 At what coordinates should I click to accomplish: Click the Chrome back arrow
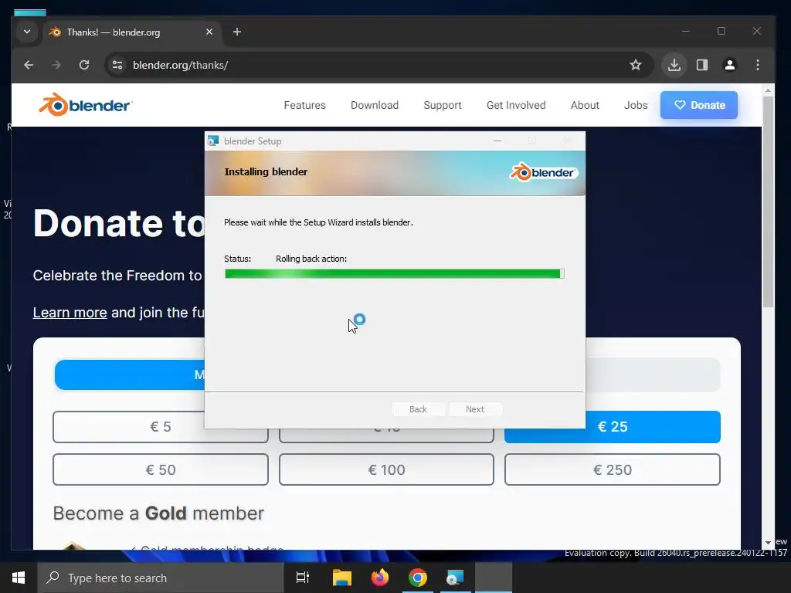point(29,65)
